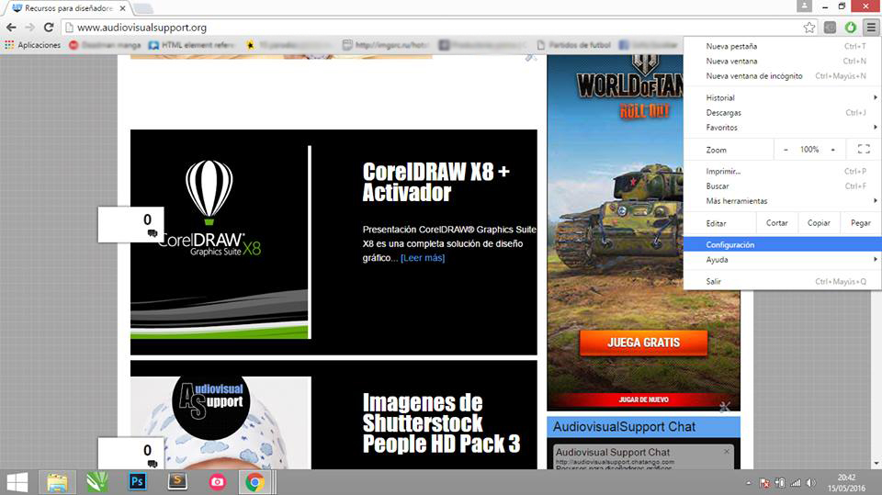The width and height of the screenshot is (882, 495).
Task: Click the JUEGA GRATIS ad button
Action: point(643,343)
